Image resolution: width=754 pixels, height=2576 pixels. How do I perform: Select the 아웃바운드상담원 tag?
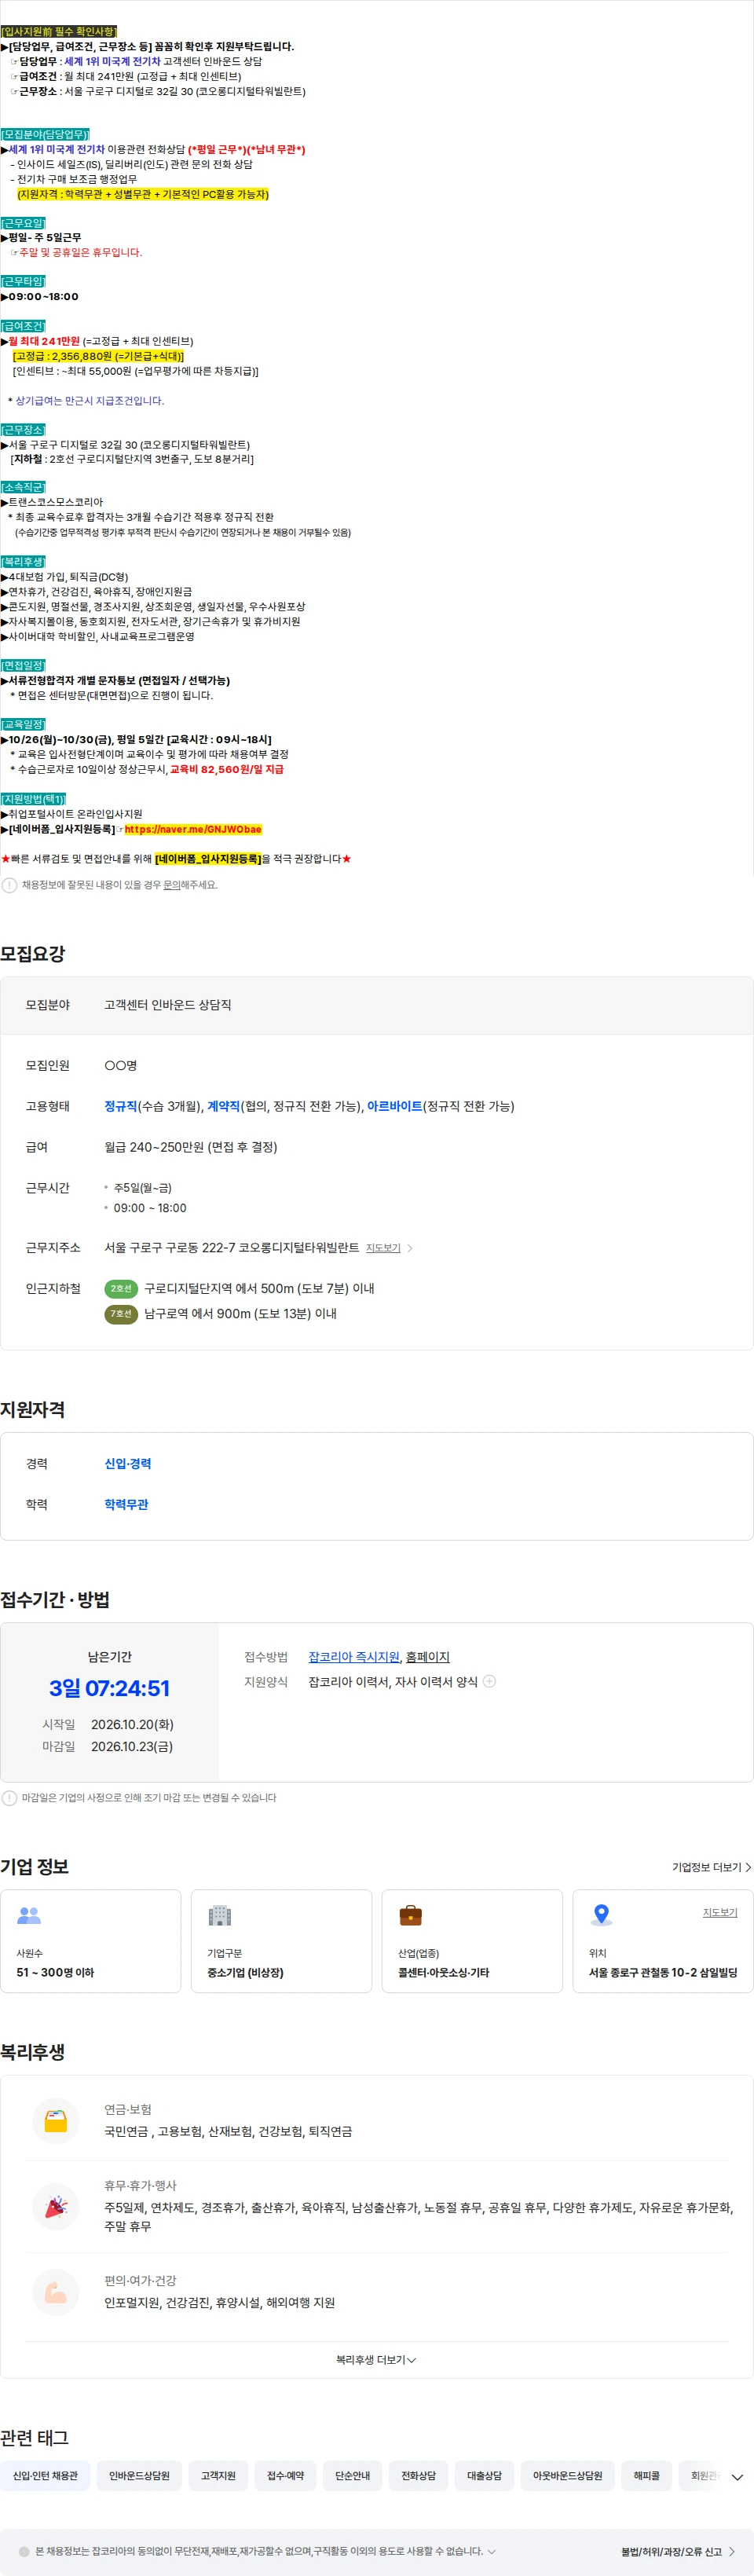pos(567,2476)
